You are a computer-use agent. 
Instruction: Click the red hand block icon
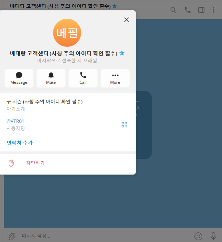(x=12, y=163)
